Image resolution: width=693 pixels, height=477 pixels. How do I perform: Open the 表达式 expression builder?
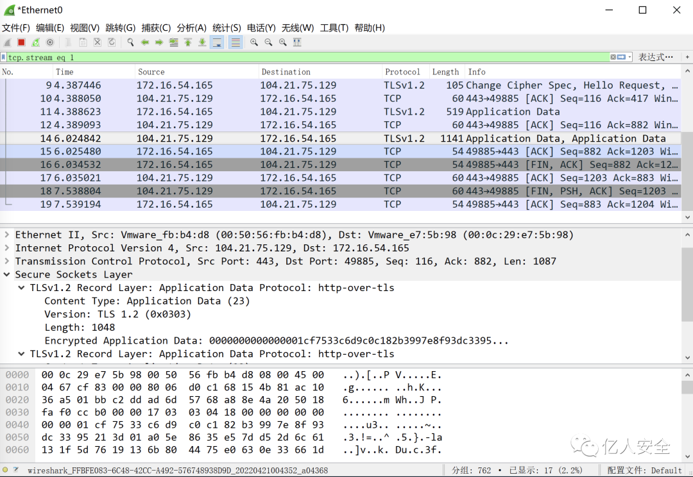[x=656, y=57]
